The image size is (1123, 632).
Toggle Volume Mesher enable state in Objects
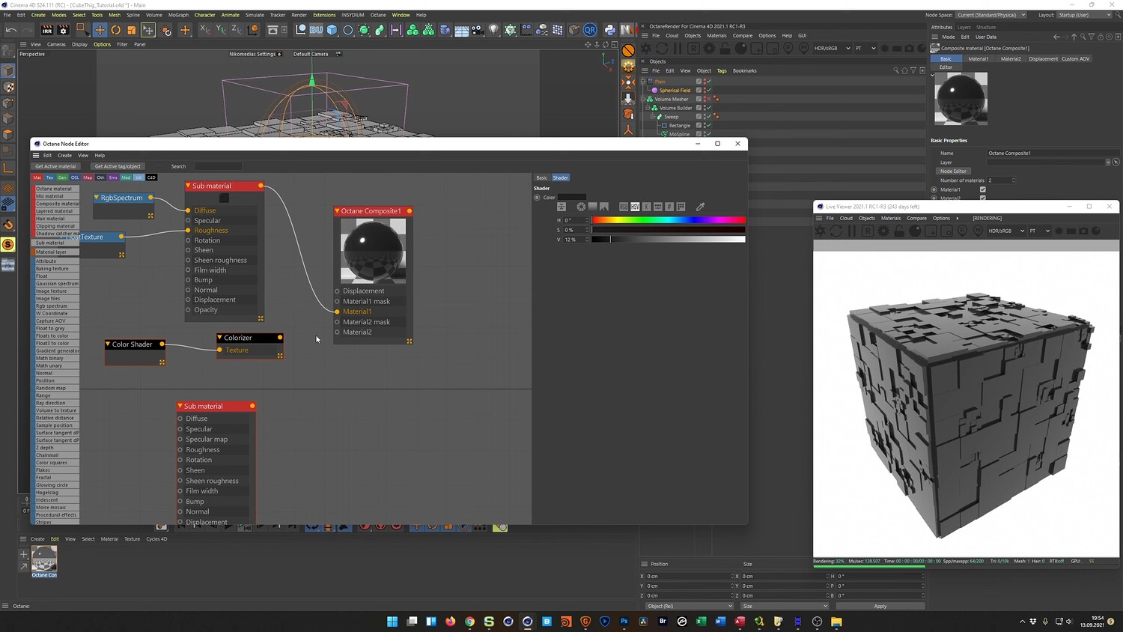coord(708,99)
